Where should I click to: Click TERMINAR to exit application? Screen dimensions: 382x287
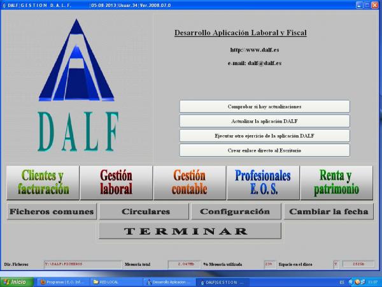(x=190, y=231)
